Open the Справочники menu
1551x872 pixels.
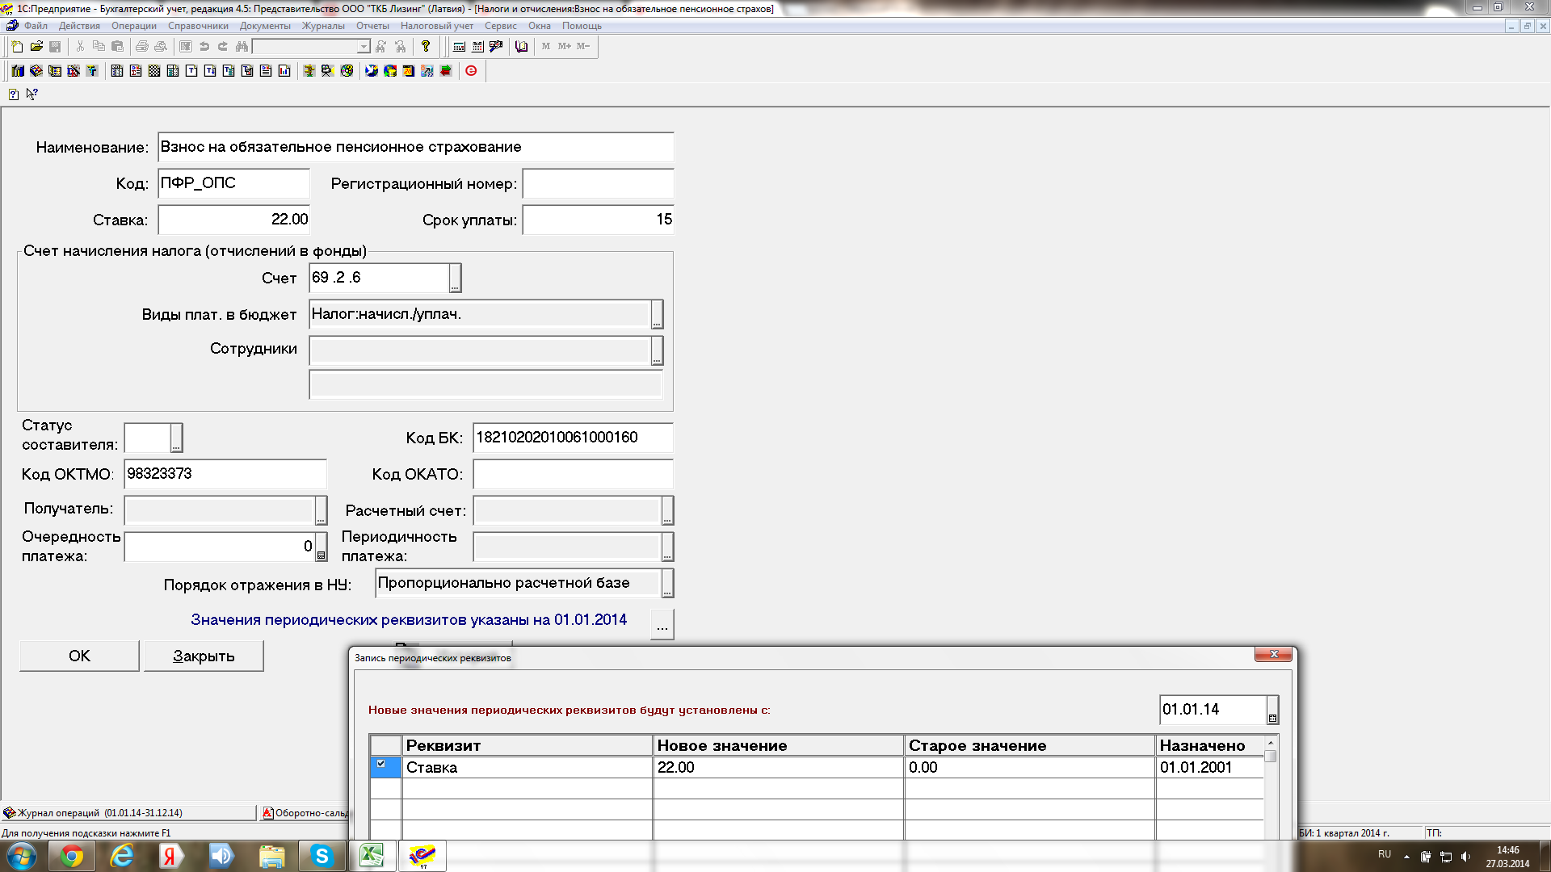[198, 26]
